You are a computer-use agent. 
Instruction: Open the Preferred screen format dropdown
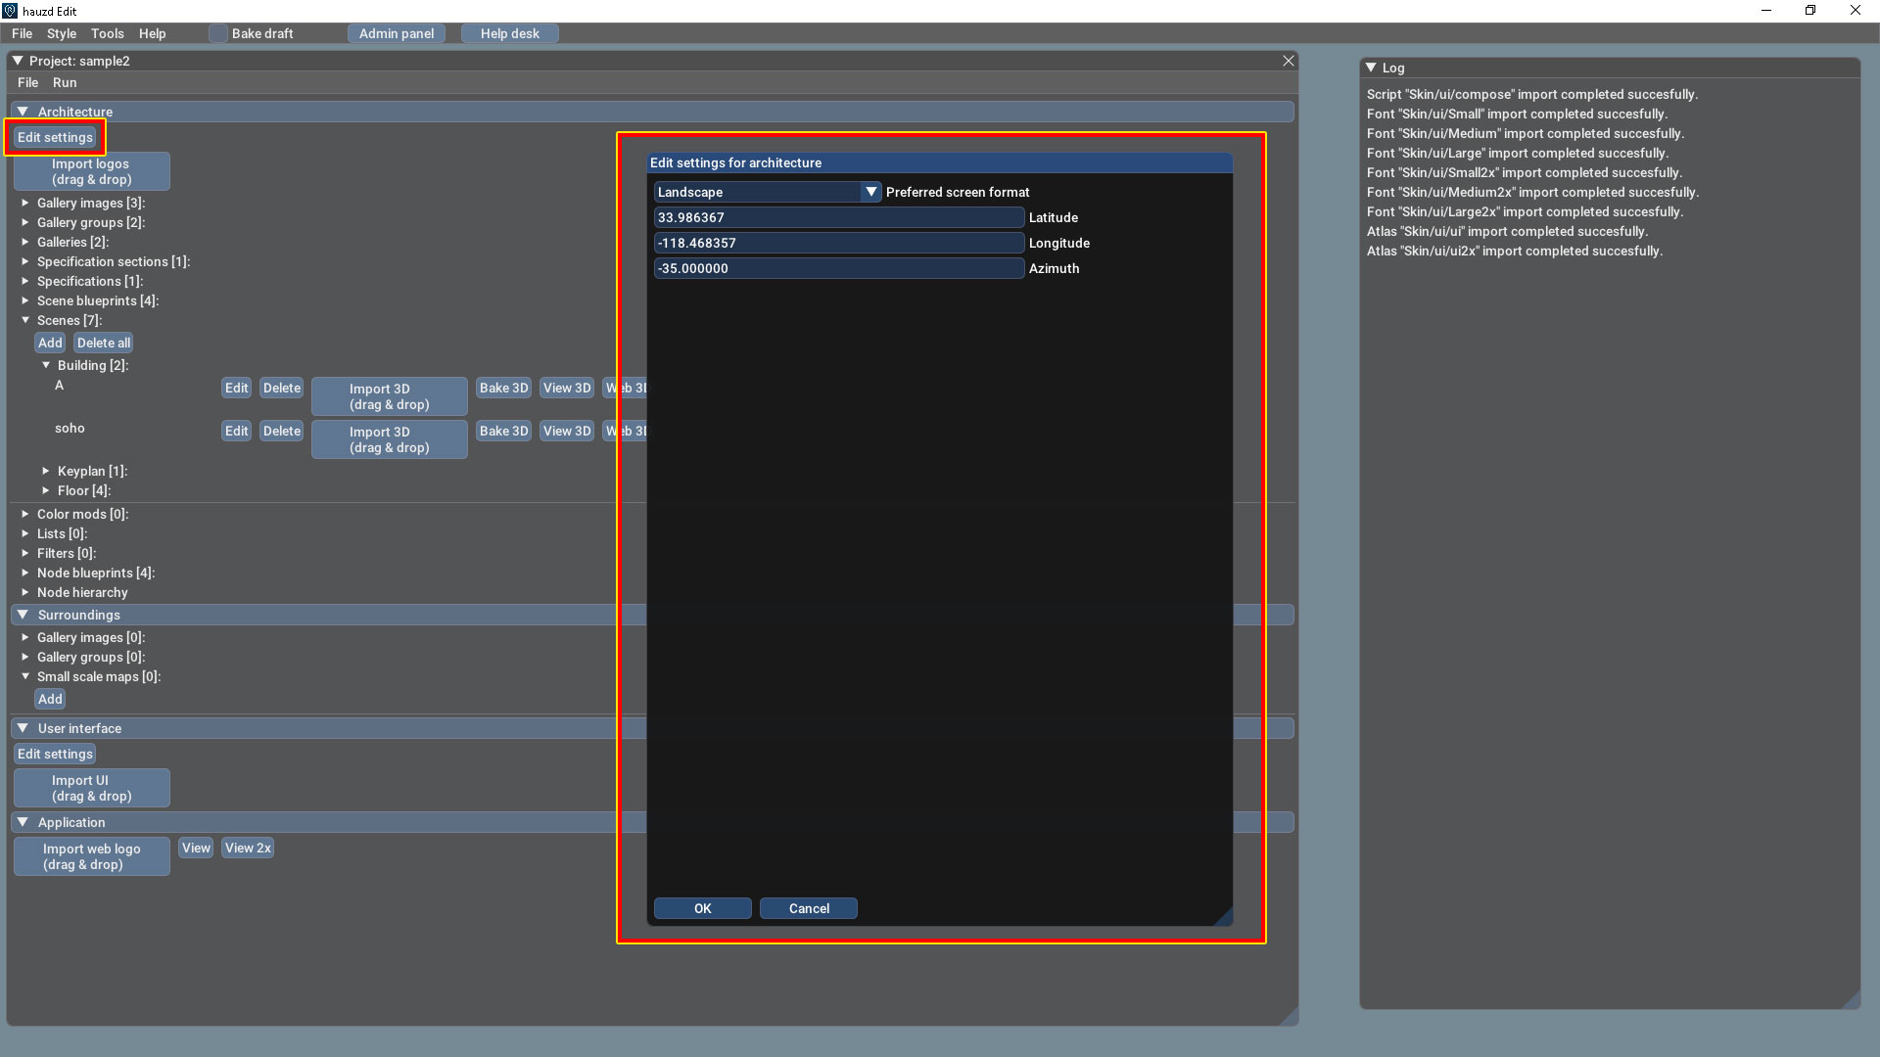870,192
